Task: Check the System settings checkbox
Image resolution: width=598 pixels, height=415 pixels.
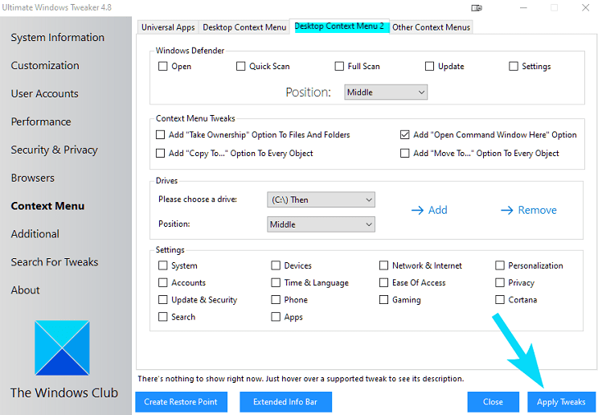Action: 163,265
